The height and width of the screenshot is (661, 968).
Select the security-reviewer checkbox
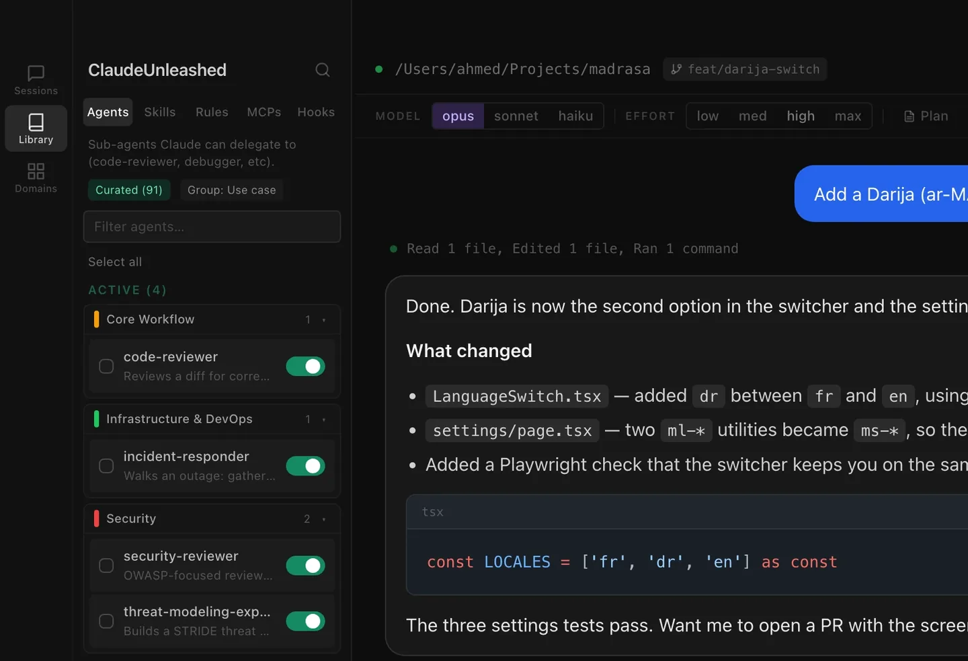106,566
